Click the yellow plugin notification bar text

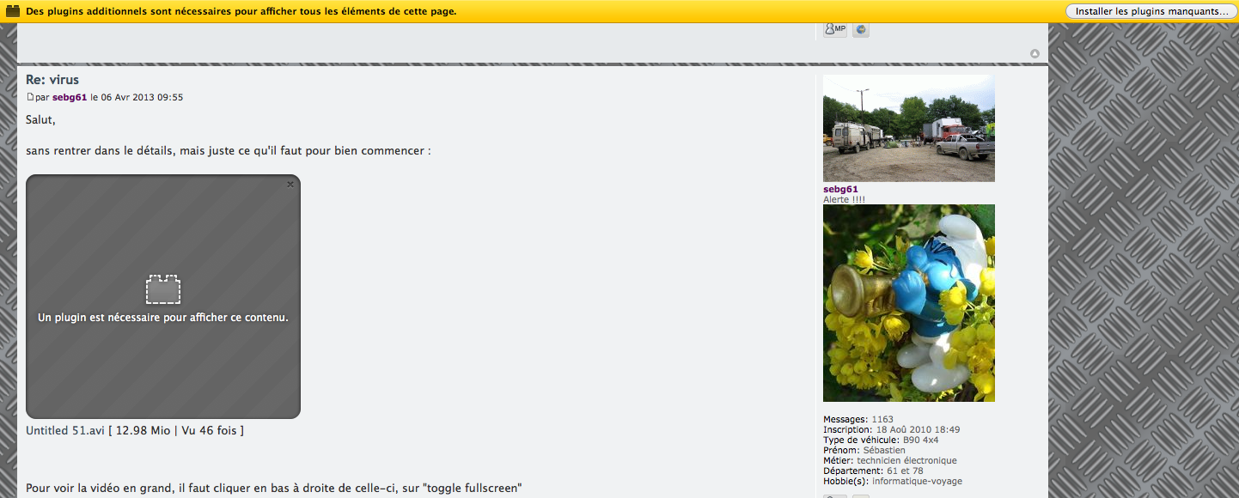[x=241, y=12]
